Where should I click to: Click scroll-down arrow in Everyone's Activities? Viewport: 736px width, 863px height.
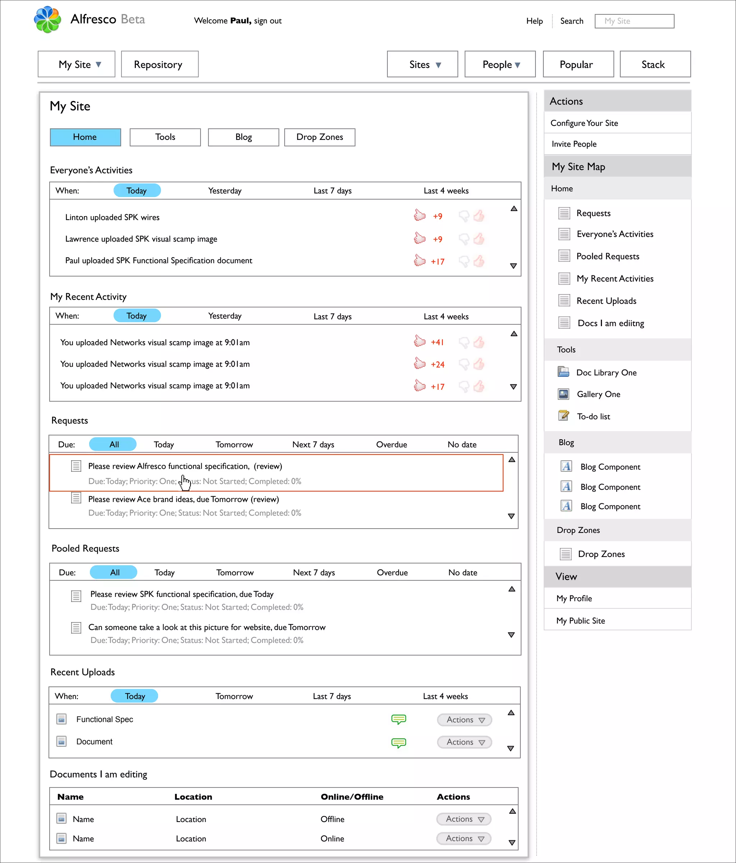pyautogui.click(x=513, y=266)
